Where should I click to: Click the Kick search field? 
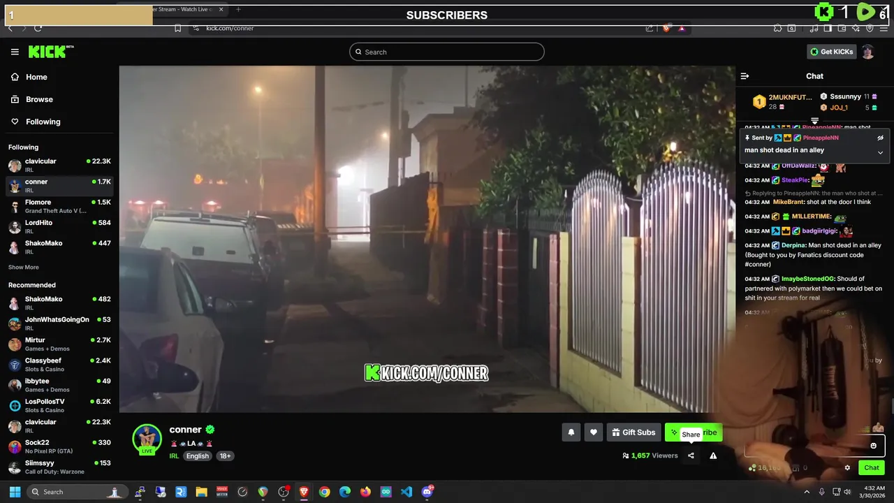[x=447, y=52]
